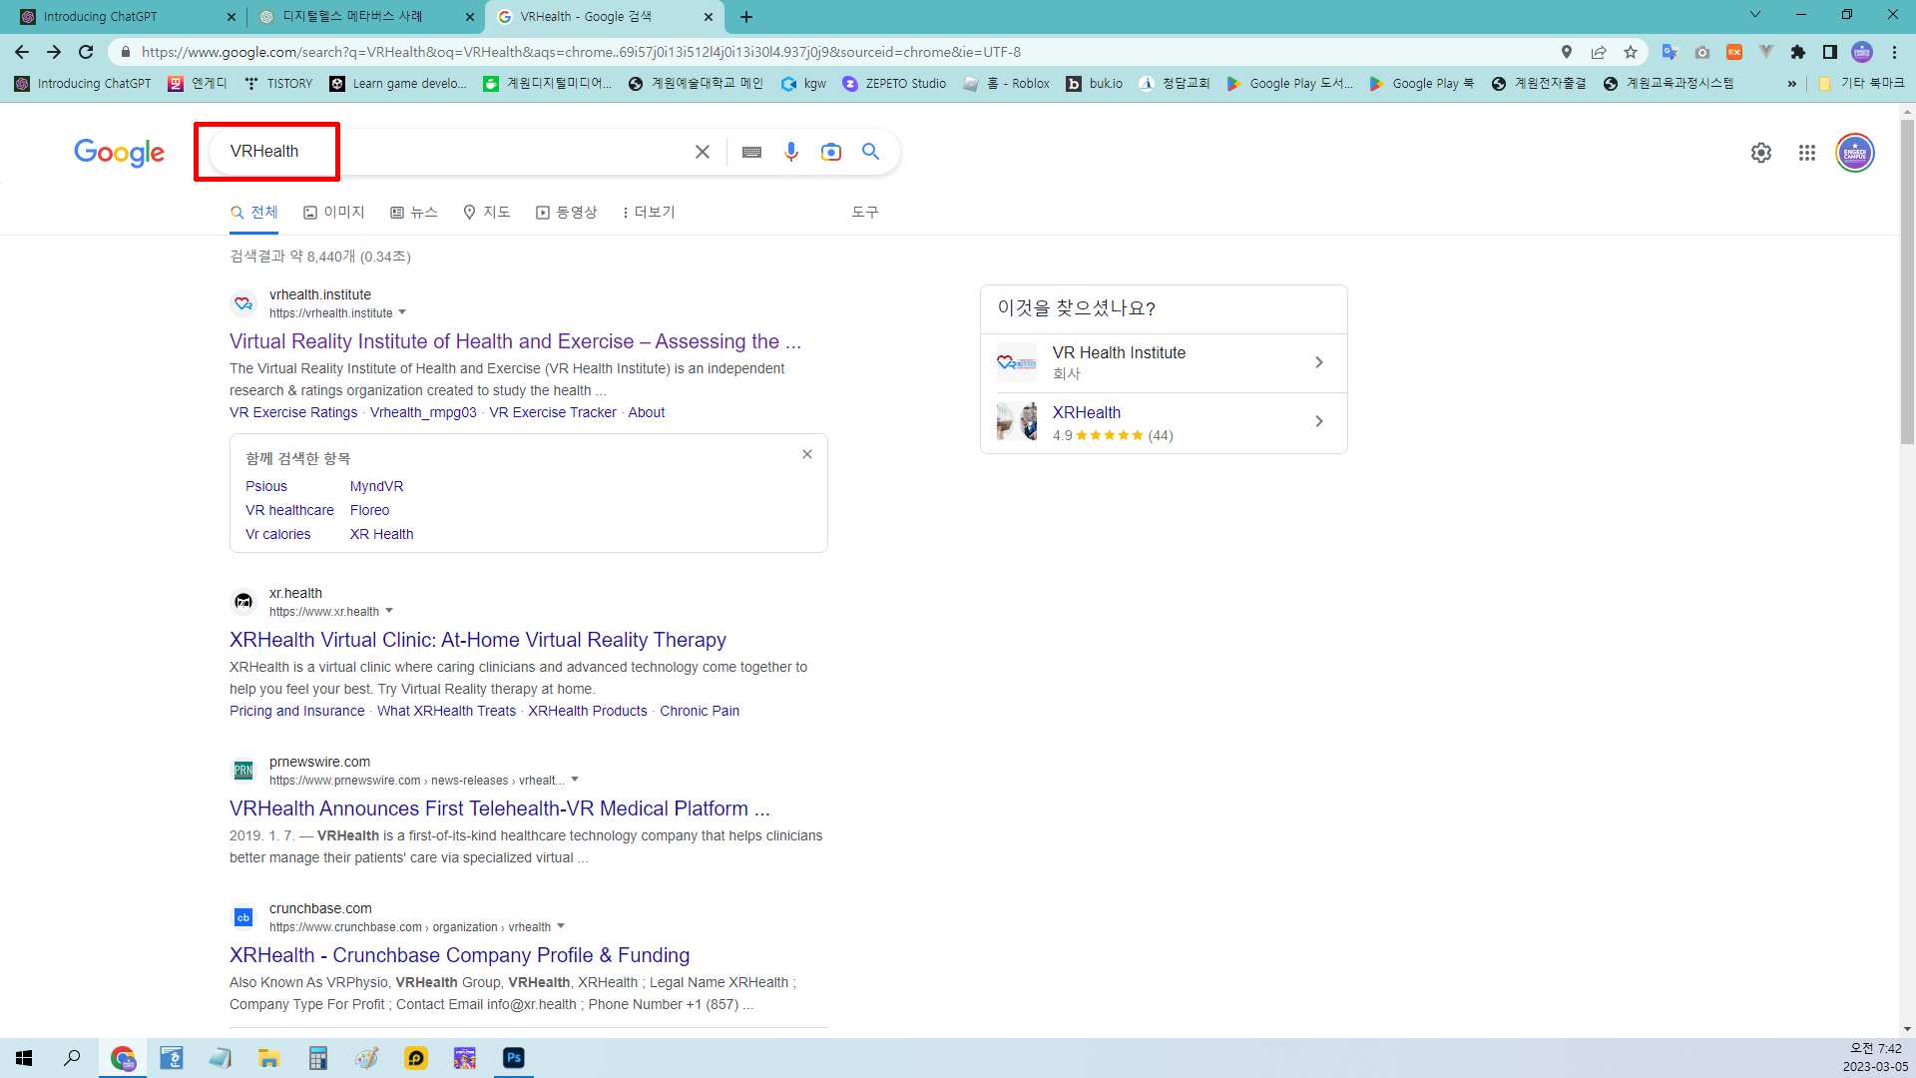Expand crunchbase result options arrow
This screenshot has width=1916, height=1078.
click(561, 926)
